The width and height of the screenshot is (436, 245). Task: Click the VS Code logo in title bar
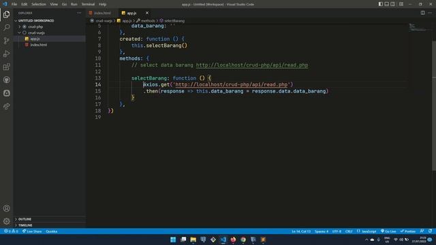point(5,4)
